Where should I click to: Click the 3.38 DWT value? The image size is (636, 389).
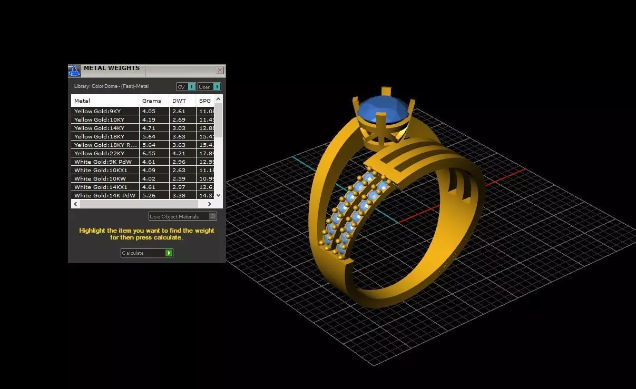point(179,195)
